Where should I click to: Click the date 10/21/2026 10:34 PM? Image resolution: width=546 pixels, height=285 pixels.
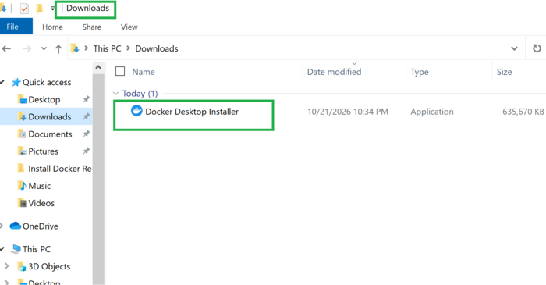click(x=348, y=112)
